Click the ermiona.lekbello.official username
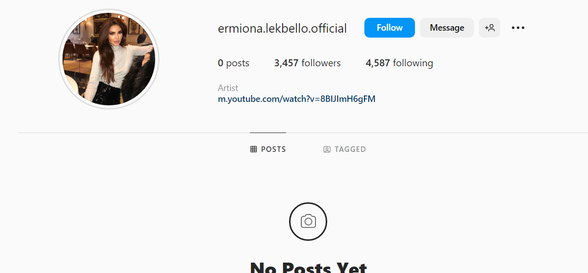This screenshot has width=588, height=273. 283,28
